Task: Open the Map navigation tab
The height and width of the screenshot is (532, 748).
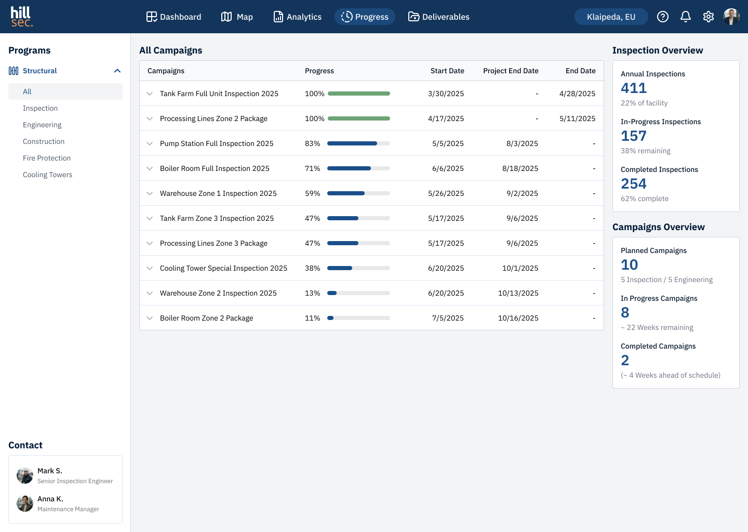Action: click(237, 17)
